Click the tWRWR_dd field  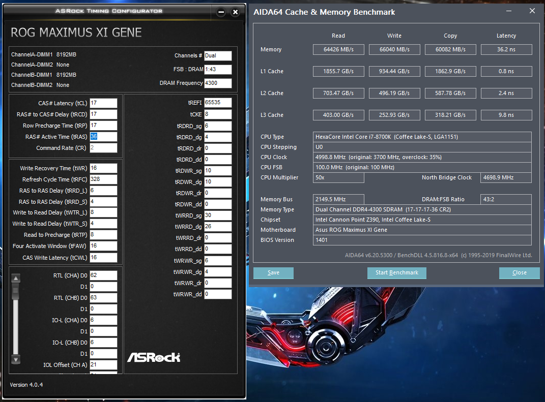tap(218, 294)
